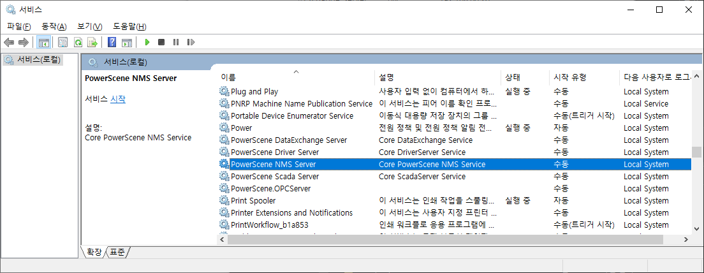This screenshot has height=273, width=704.
Task: Click the gear icon next to Plug and Play
Action: click(224, 92)
